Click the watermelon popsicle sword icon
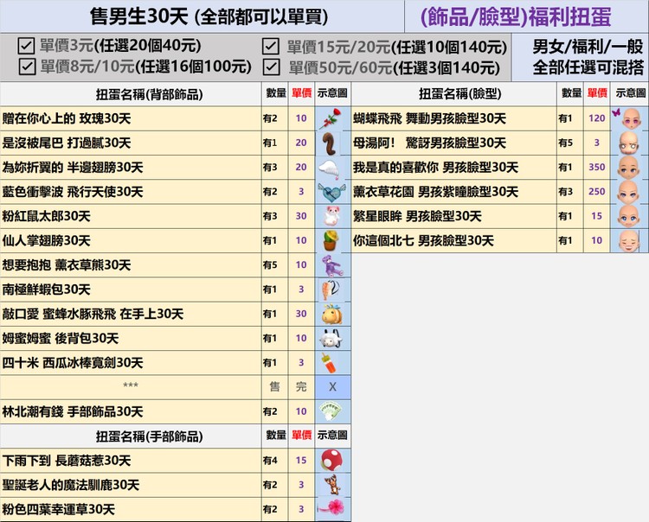 (329, 363)
